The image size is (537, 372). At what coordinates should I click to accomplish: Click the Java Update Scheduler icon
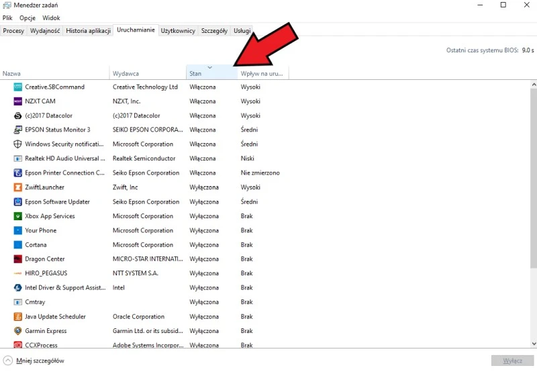click(x=18, y=316)
